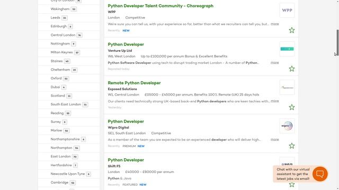Star the Wipro Digital Python Developer job
339x190 pixels.
click(x=292, y=146)
